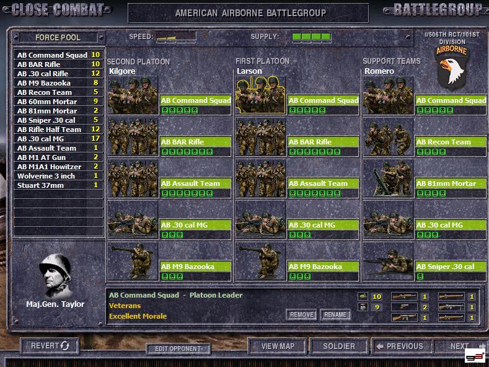Click the bottom-right corner logo icon
Viewport: 489px width, 367px height.
[475, 356]
